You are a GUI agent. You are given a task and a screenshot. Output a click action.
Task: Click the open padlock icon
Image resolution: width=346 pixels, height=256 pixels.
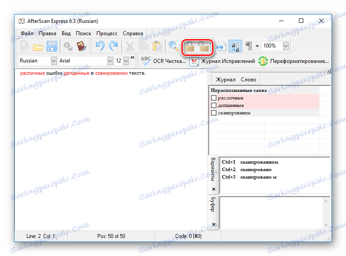[203, 46]
